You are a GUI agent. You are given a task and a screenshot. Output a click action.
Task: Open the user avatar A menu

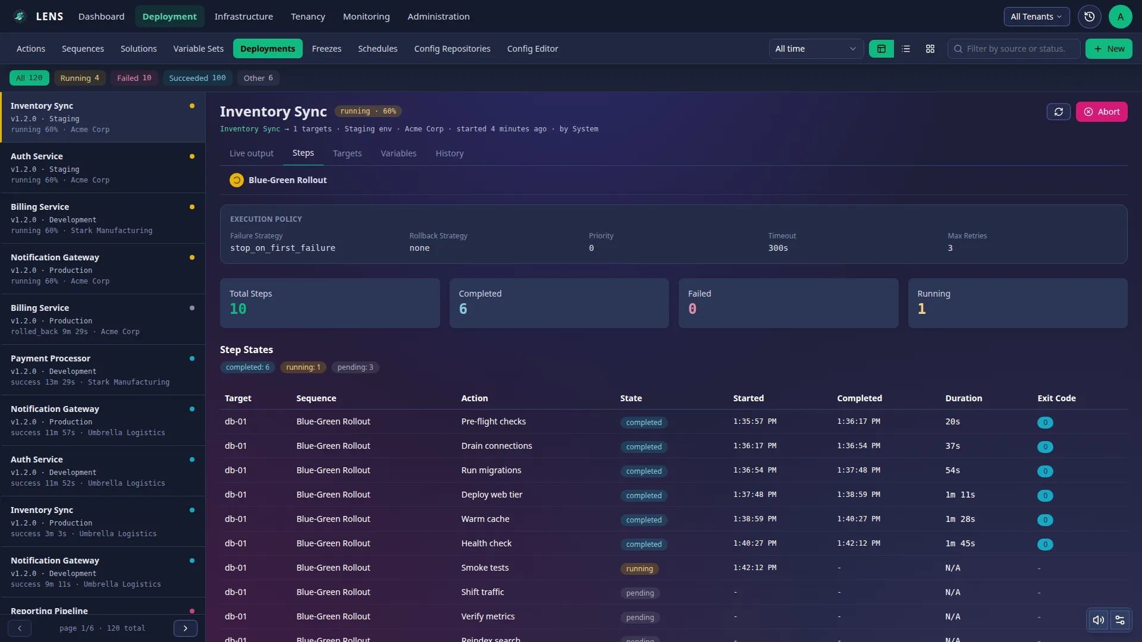point(1120,17)
